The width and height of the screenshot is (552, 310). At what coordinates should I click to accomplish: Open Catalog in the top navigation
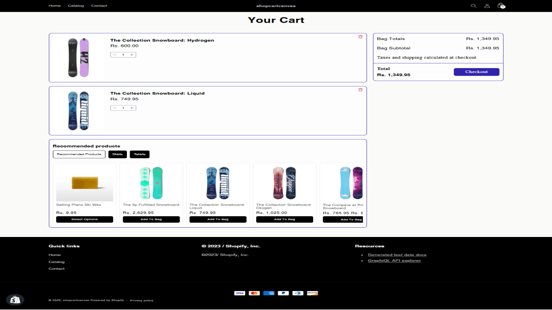point(76,6)
